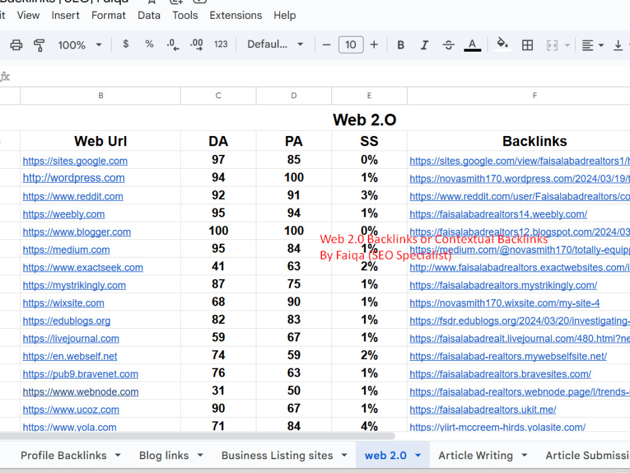Open web 2.0 tab dropdown arrow
630x473 pixels.
pyautogui.click(x=418, y=455)
